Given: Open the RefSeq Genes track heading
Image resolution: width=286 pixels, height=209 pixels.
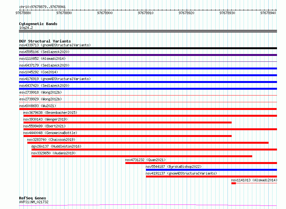Looking at the screenshot, I should pos(32,198).
